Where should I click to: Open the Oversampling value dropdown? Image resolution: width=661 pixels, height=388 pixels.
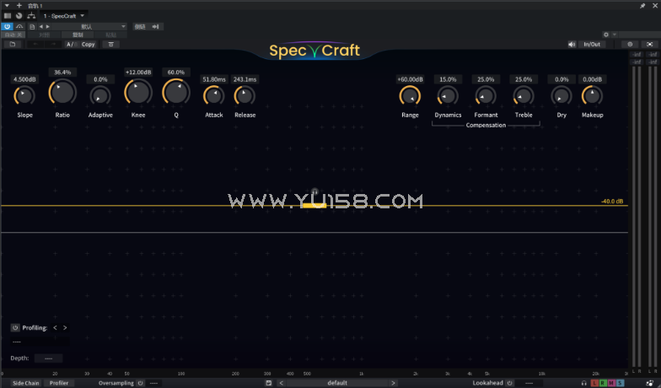(x=153, y=383)
